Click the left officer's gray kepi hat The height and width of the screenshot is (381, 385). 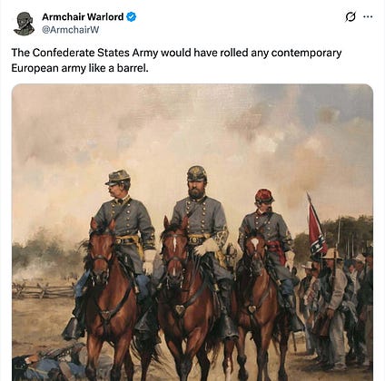[x=118, y=177]
